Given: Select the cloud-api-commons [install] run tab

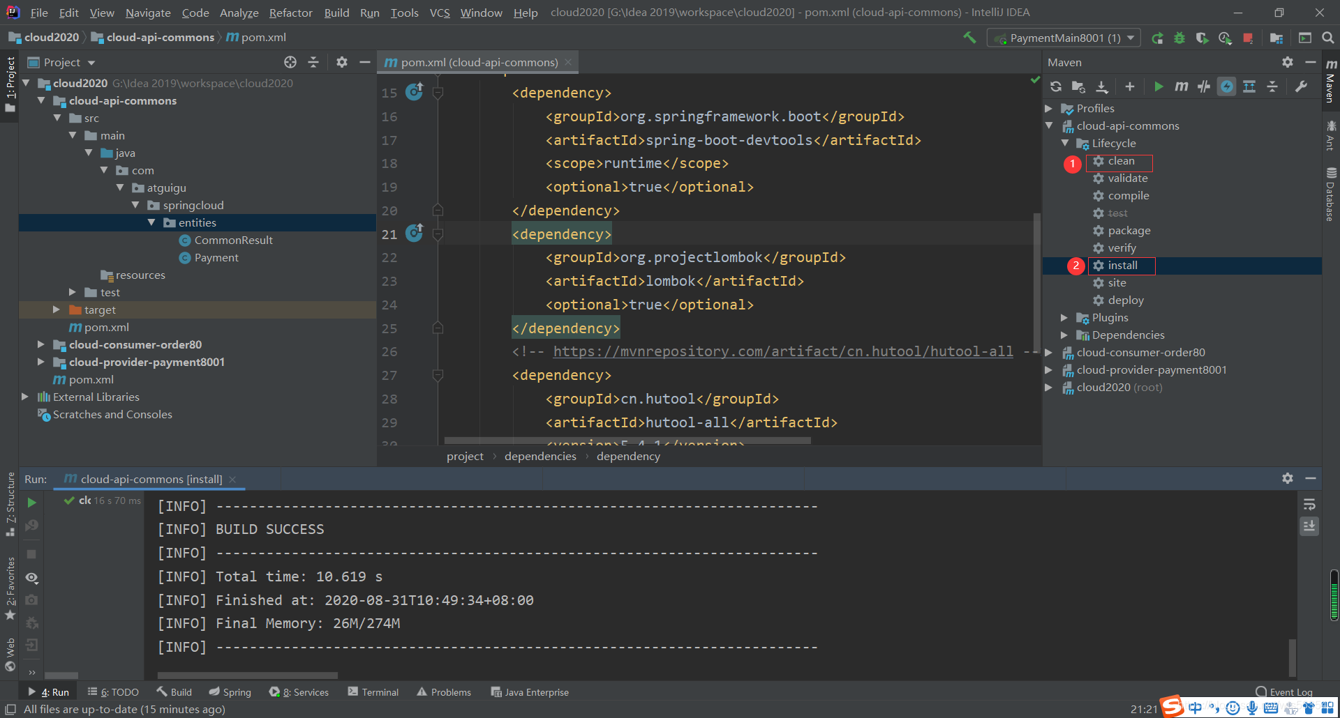Looking at the screenshot, I should pyautogui.click(x=151, y=479).
